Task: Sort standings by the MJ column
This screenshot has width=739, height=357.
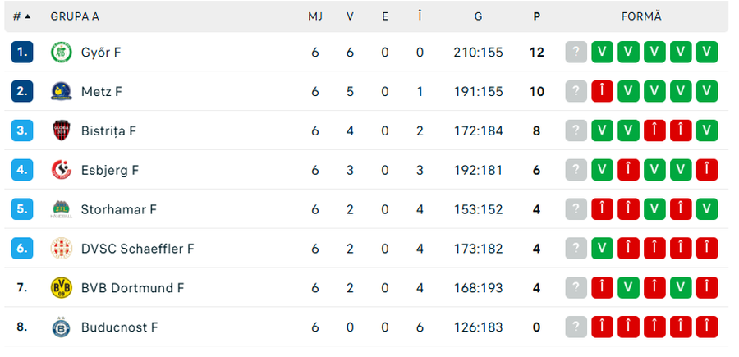Action: click(x=315, y=16)
